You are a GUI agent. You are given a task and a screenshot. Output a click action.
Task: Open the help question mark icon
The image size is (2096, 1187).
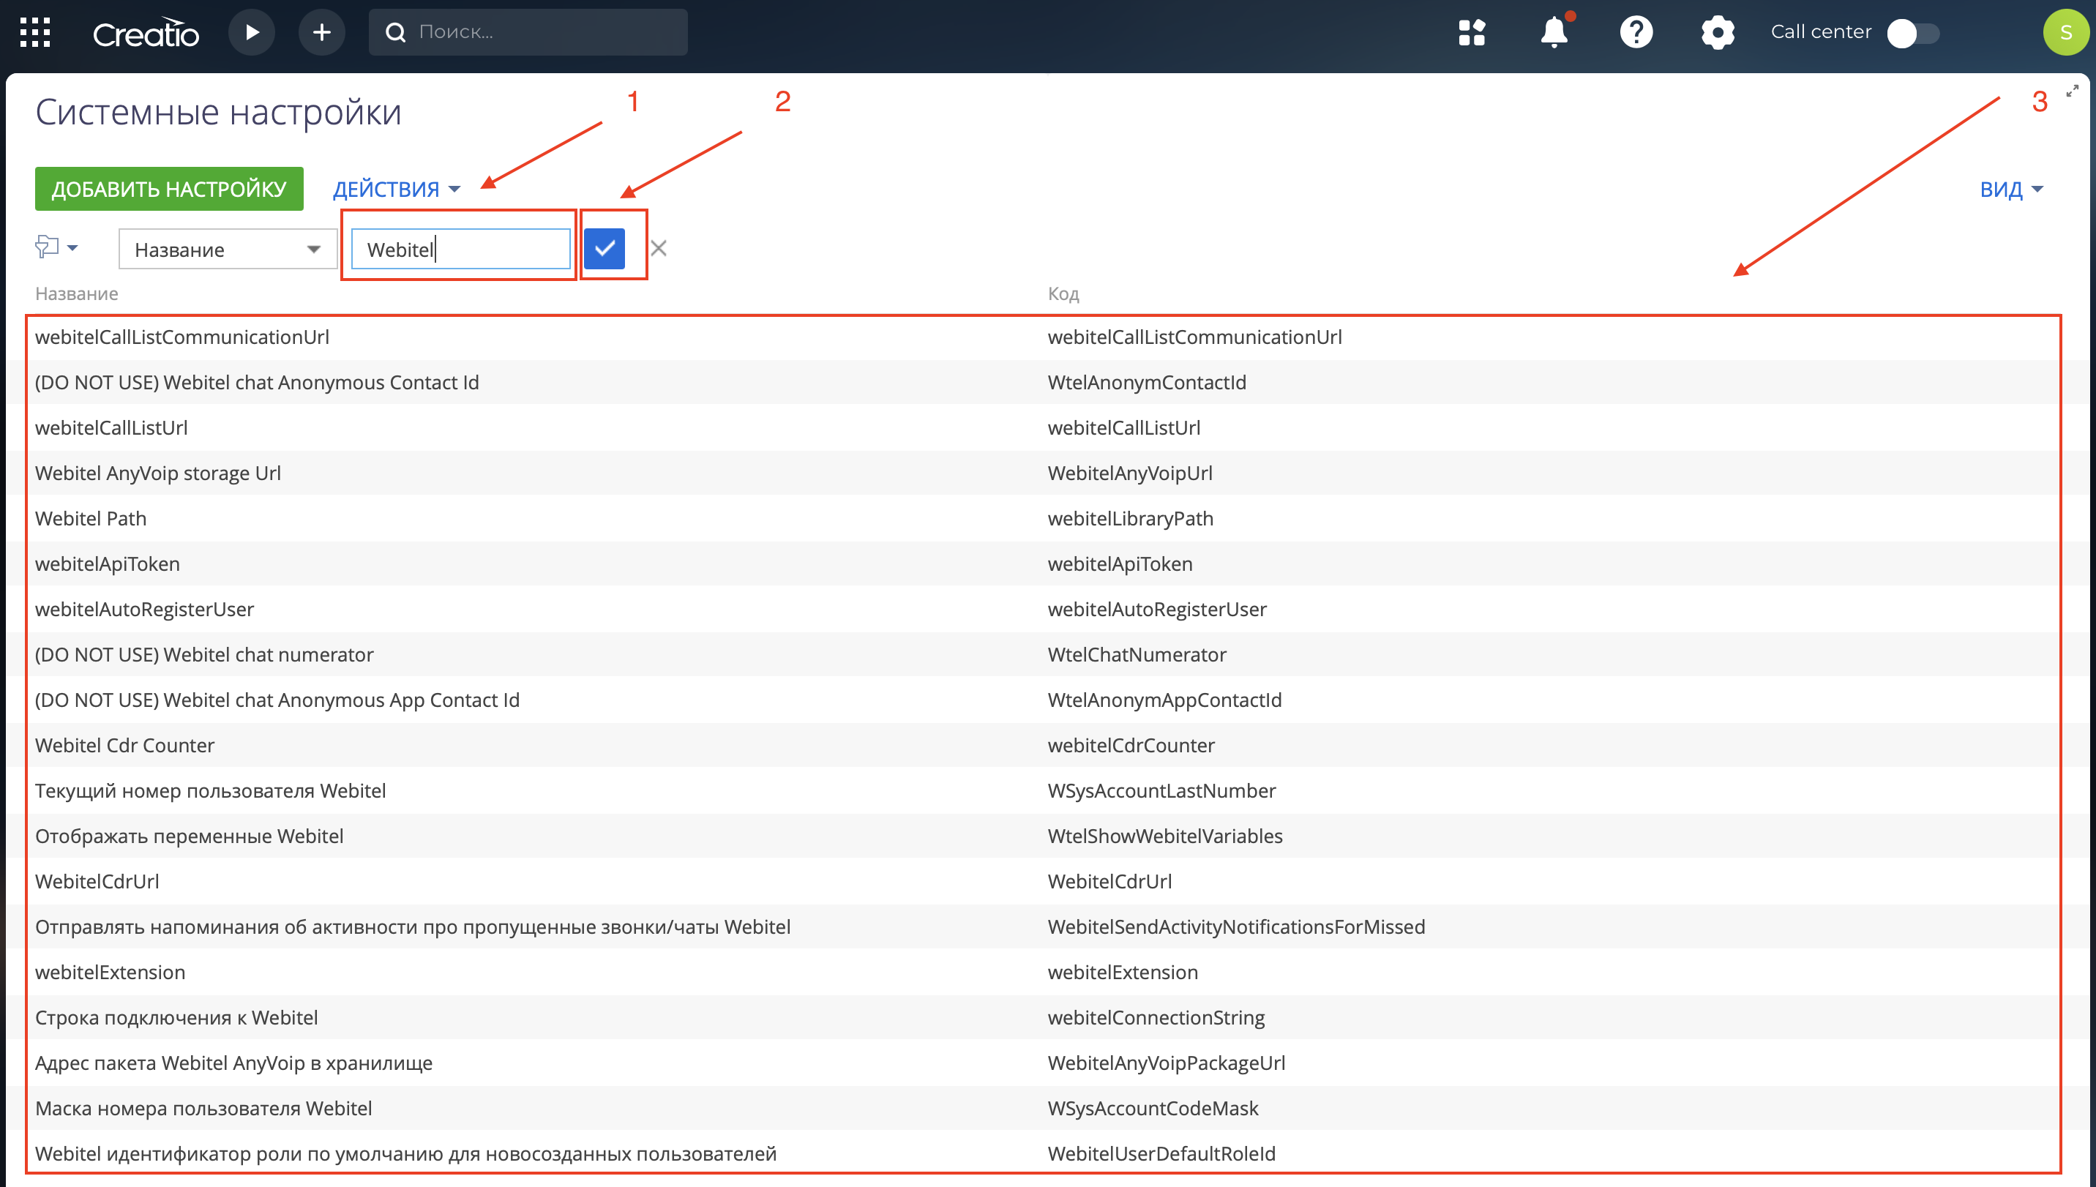click(x=1636, y=33)
